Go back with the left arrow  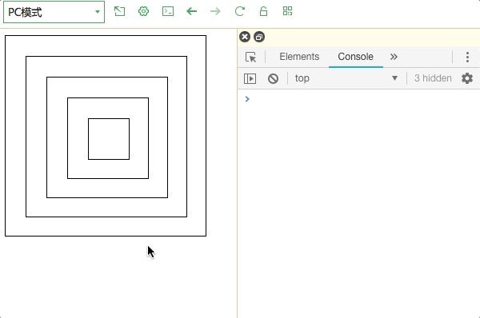(192, 11)
